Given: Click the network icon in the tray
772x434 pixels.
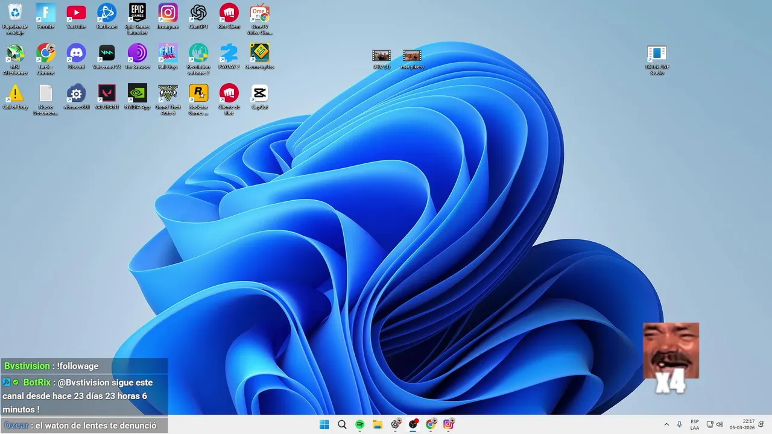Looking at the screenshot, I should point(710,424).
